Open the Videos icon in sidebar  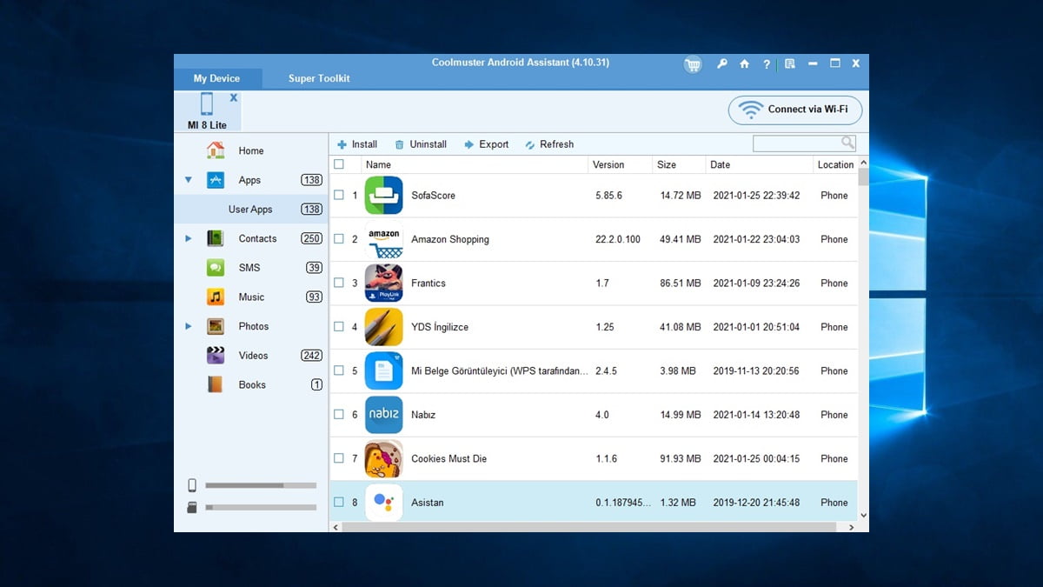coord(216,356)
